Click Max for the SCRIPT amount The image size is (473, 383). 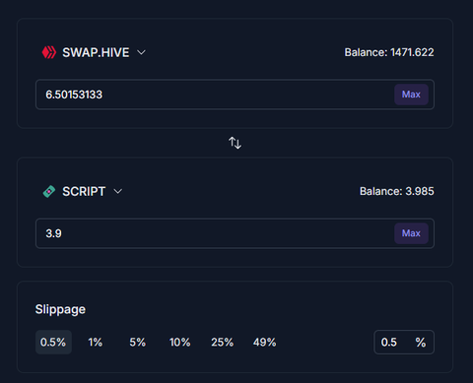411,233
